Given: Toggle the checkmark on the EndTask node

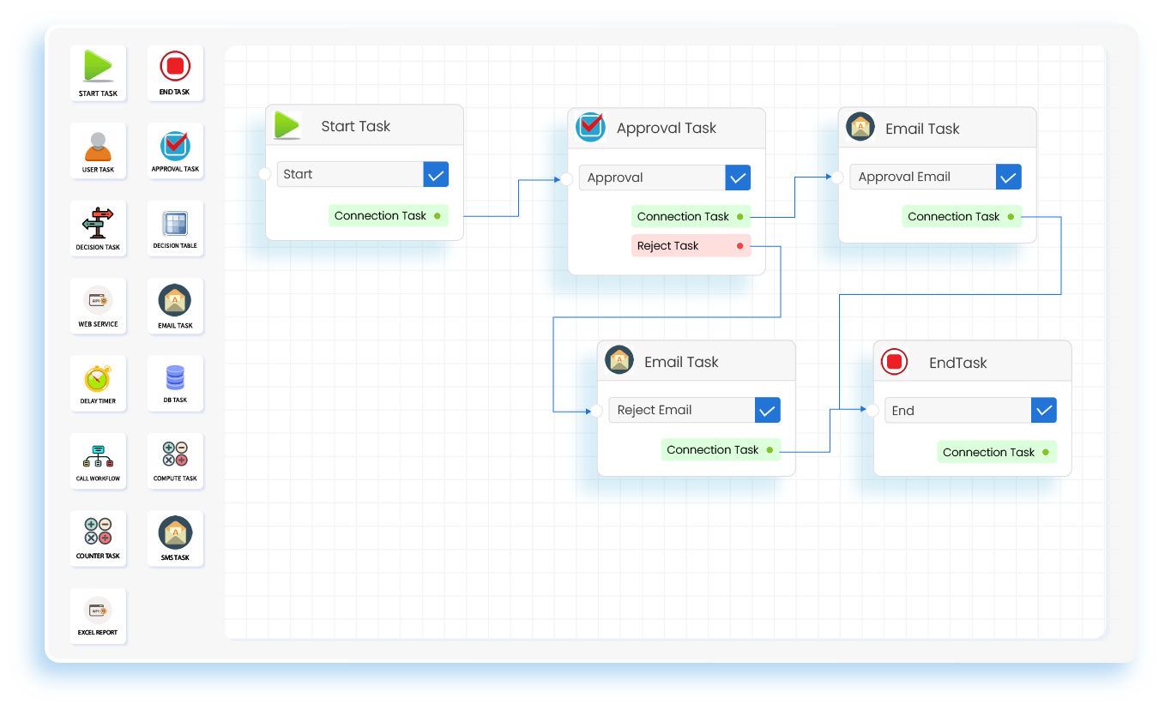Looking at the screenshot, I should pyautogui.click(x=1043, y=410).
